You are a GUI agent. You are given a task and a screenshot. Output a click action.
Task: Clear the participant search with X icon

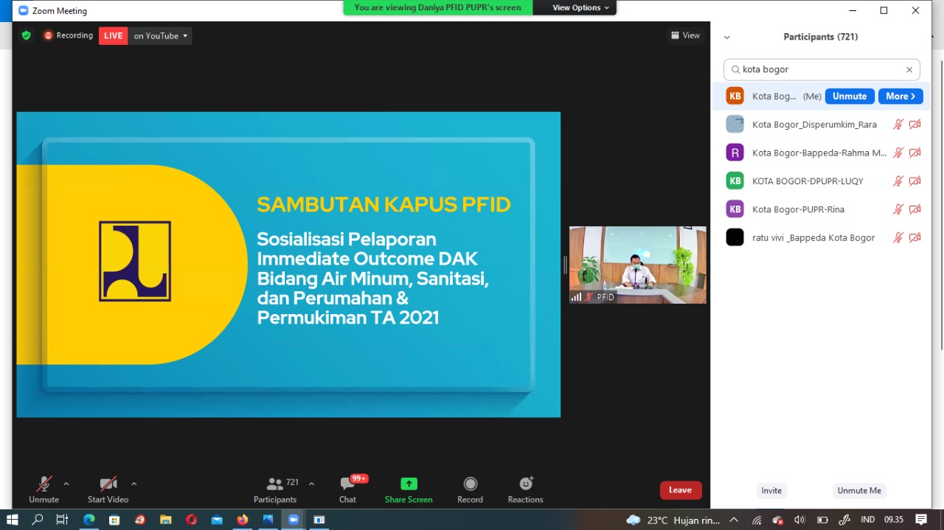click(x=909, y=69)
